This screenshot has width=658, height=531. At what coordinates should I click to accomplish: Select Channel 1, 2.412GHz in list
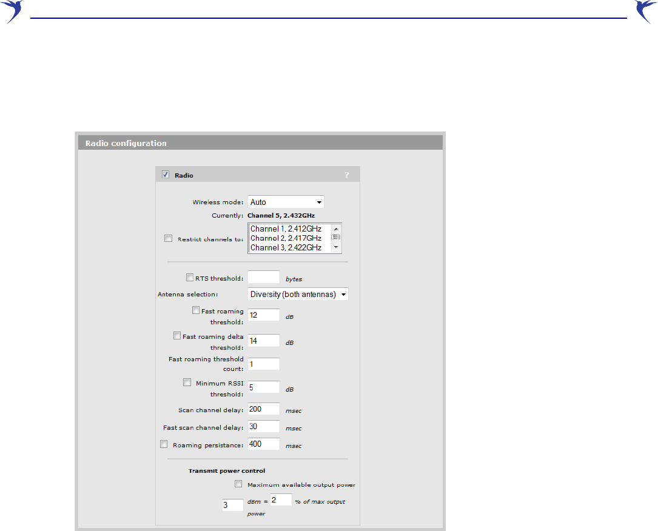point(286,229)
